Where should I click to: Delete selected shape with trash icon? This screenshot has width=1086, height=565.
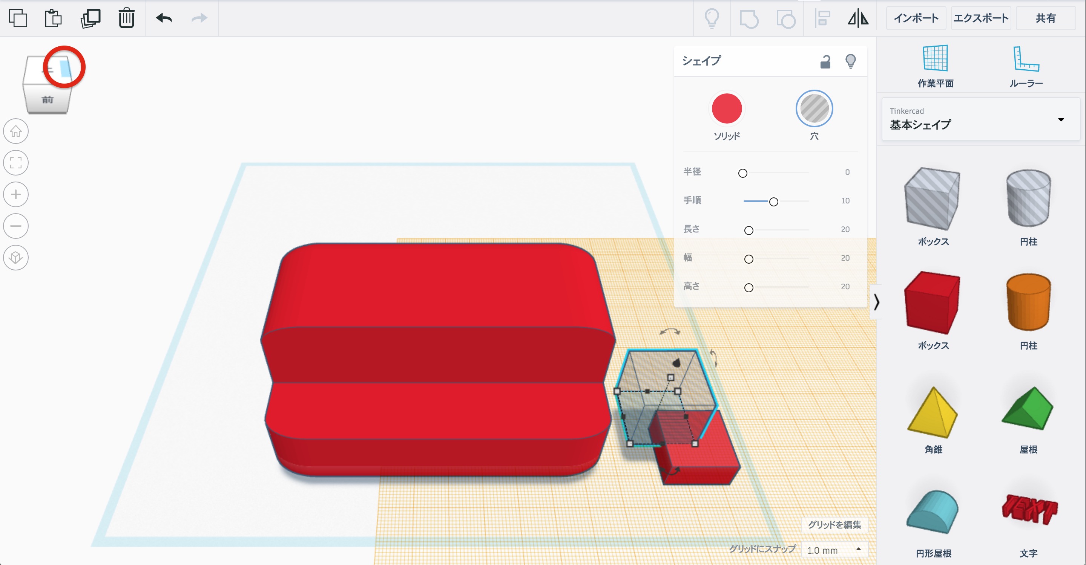click(126, 18)
